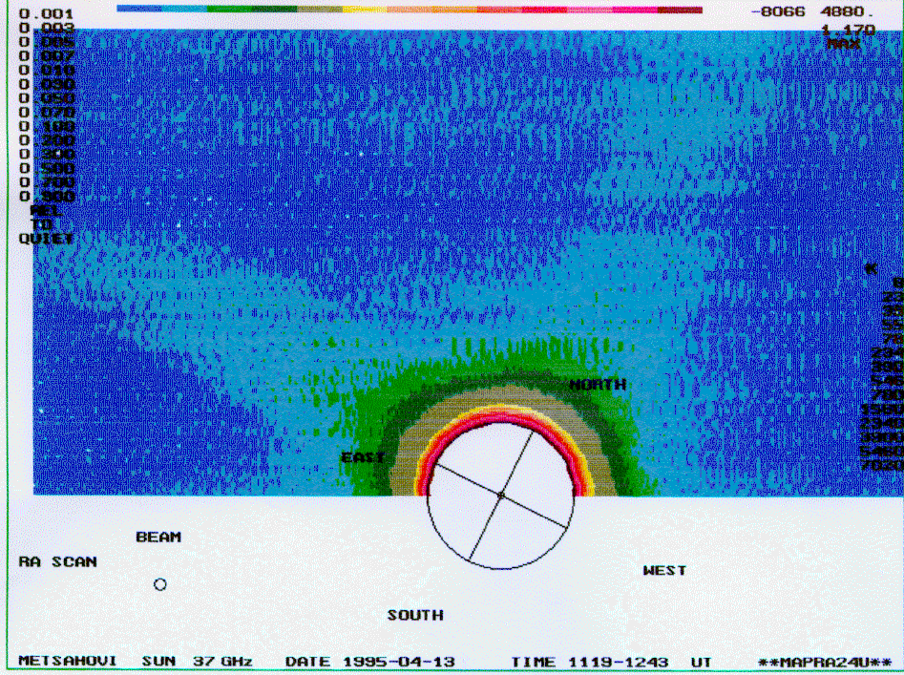
Task: Click the SOUTH direction label
Action: (x=415, y=616)
